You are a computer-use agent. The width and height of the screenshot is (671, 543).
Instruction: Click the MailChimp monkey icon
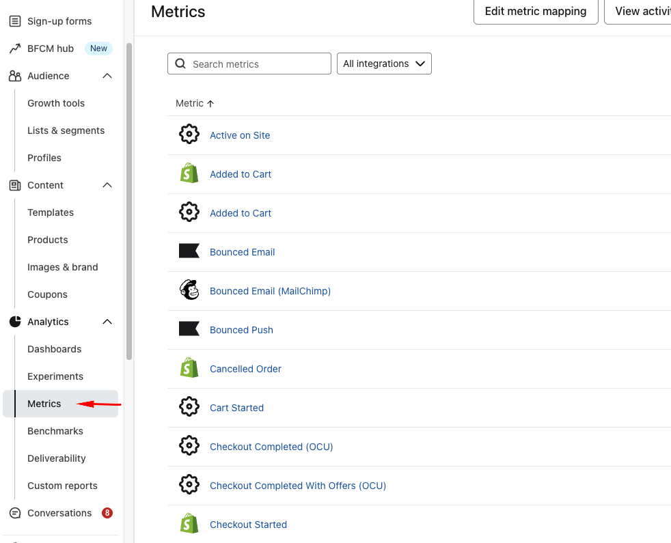pyautogui.click(x=189, y=290)
